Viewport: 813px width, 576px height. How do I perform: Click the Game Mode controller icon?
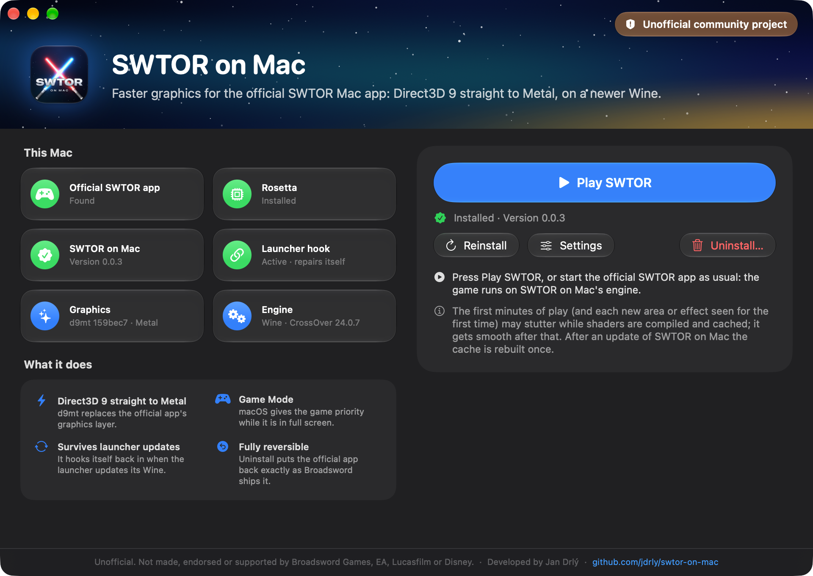click(223, 399)
